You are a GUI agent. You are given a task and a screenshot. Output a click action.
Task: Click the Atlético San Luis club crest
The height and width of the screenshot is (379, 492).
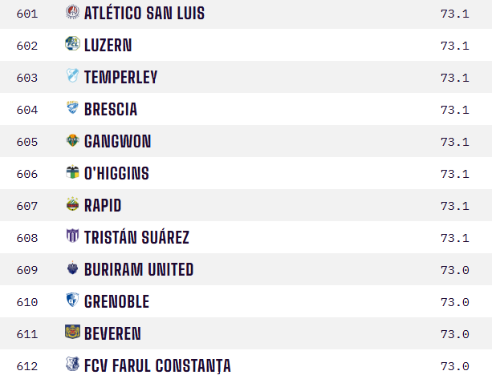72,13
